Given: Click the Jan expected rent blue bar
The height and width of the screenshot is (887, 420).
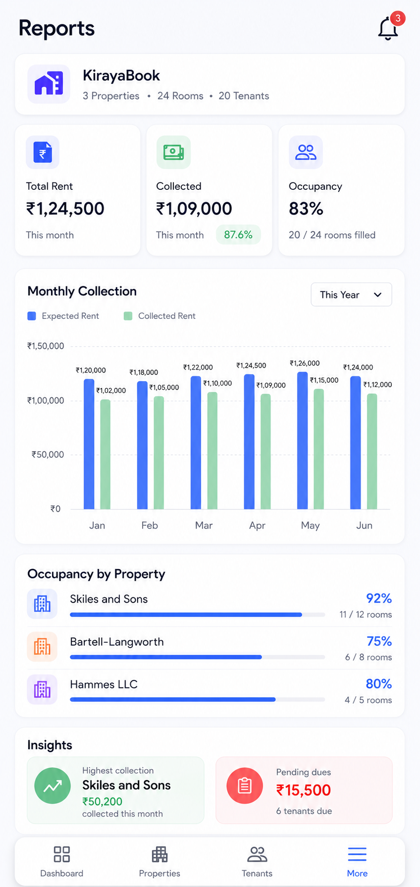Looking at the screenshot, I should tap(89, 444).
